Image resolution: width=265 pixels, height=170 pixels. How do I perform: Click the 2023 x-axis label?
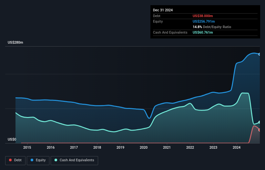[213, 147]
